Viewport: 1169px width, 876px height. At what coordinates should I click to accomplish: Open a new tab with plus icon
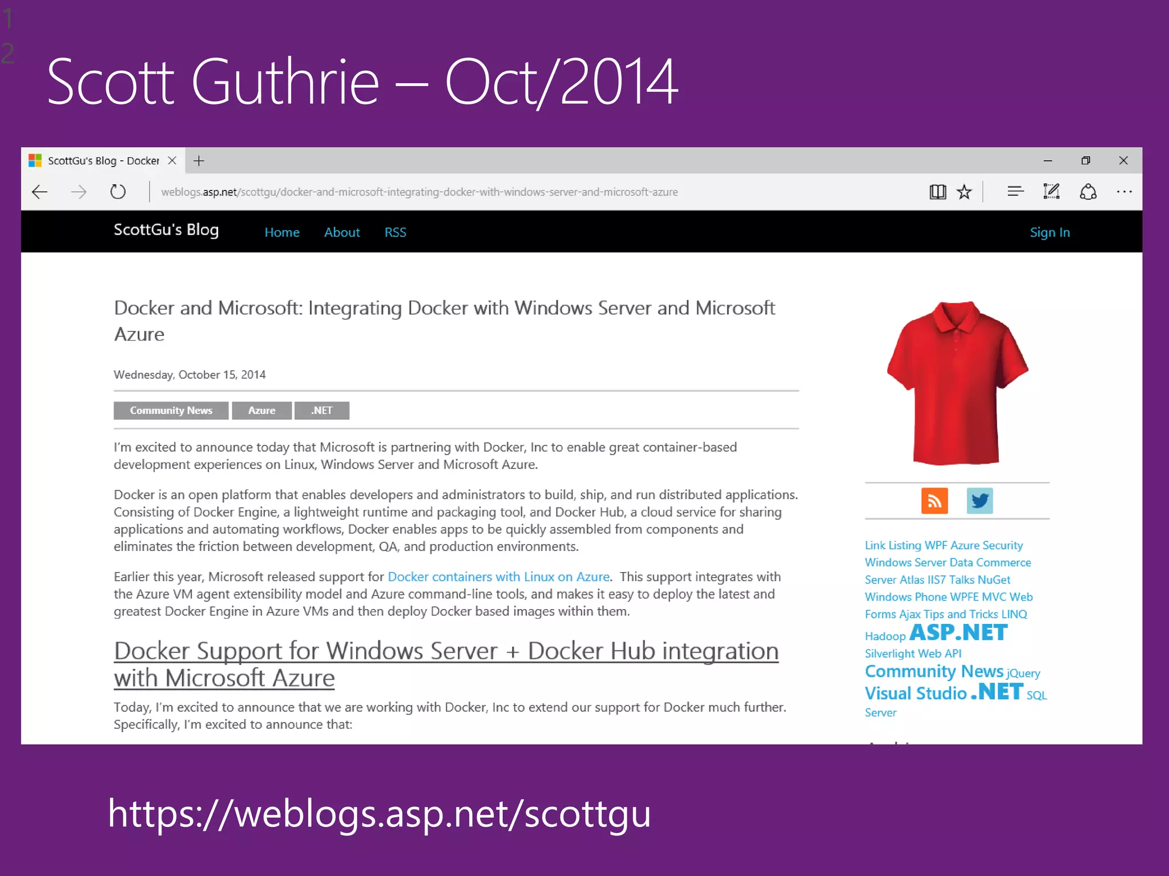(x=199, y=161)
